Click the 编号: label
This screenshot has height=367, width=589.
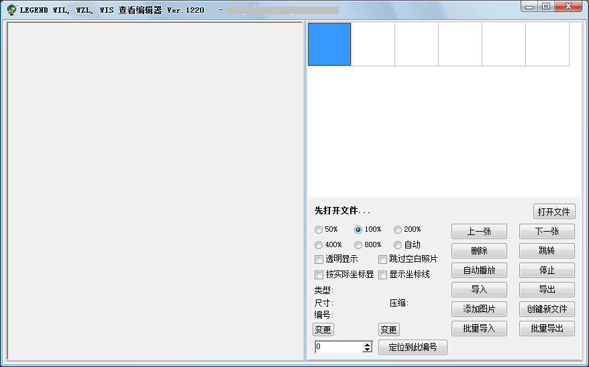click(324, 315)
